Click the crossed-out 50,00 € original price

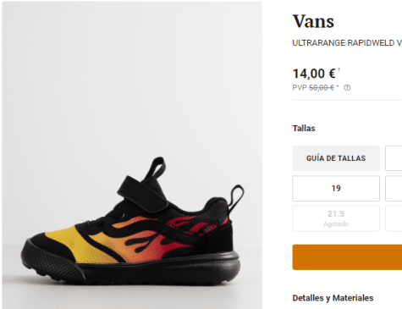click(322, 88)
